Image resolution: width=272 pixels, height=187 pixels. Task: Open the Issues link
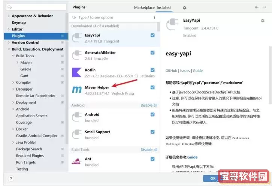185,71
